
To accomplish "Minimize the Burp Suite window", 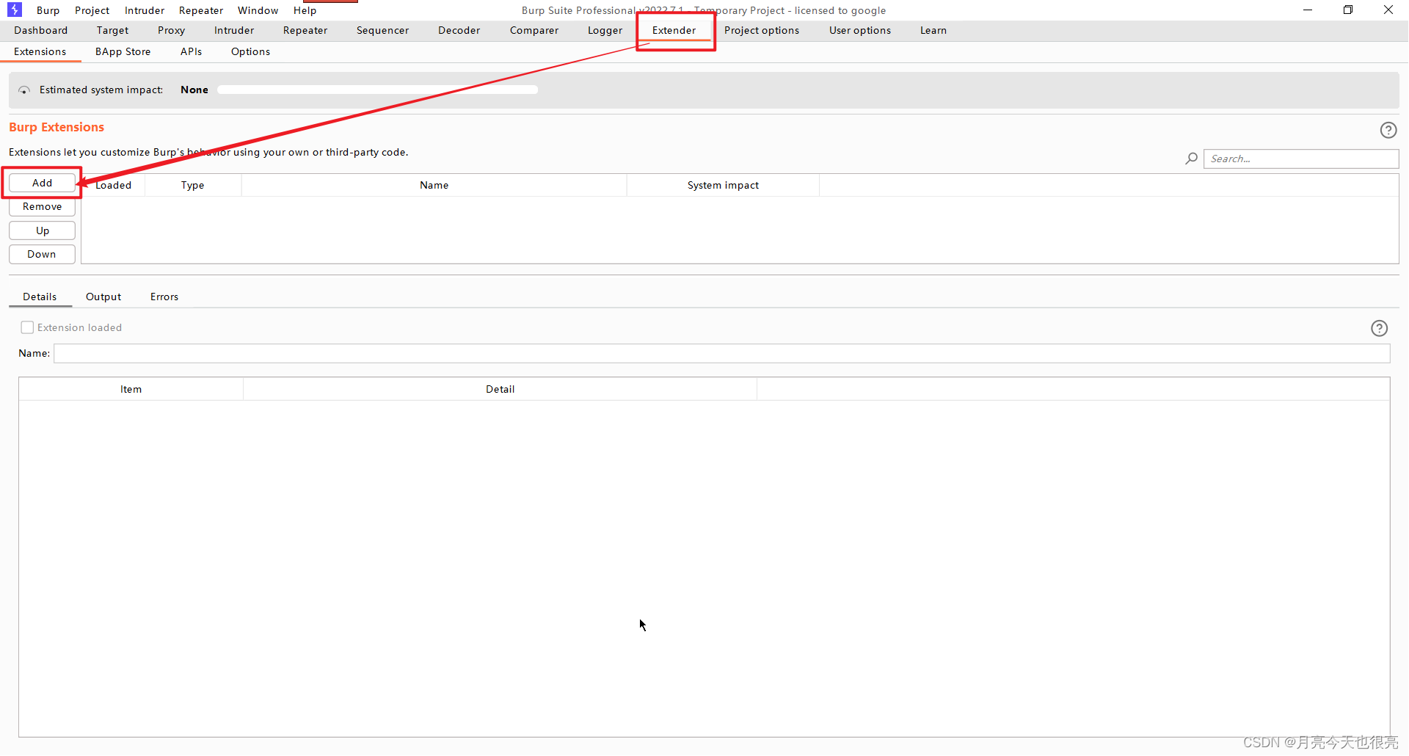I will [1307, 10].
